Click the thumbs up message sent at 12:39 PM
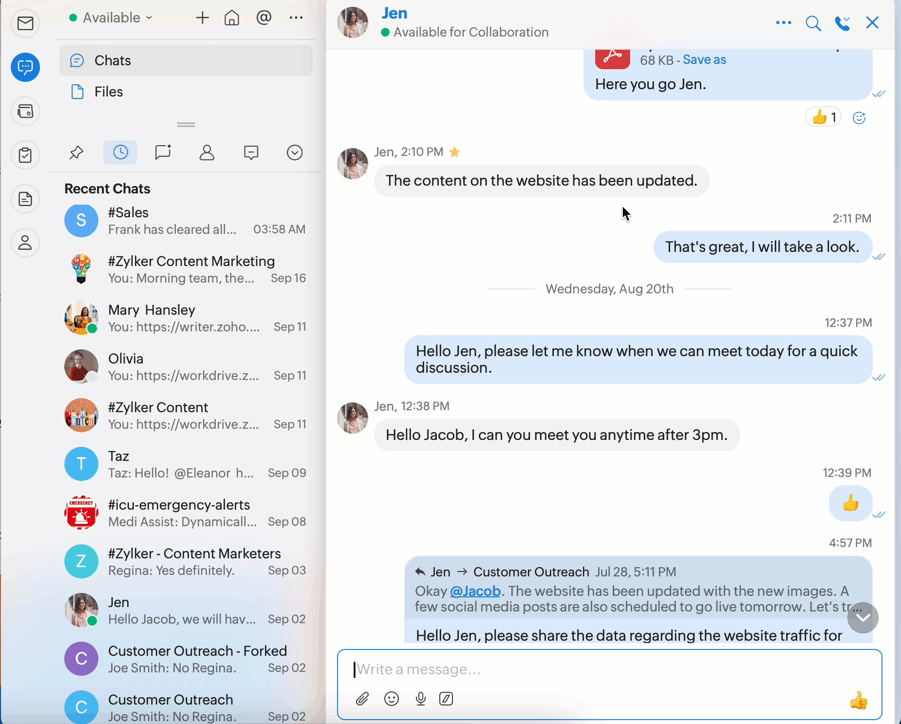 [850, 503]
